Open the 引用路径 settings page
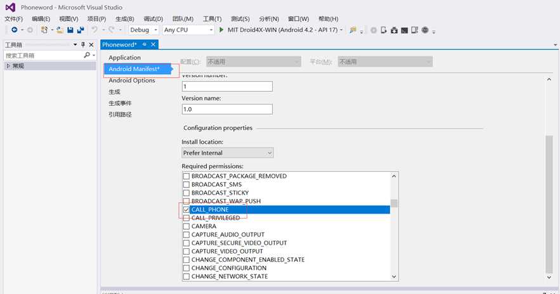Viewport: 560px width, 294px height. click(120, 115)
